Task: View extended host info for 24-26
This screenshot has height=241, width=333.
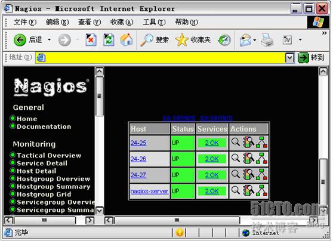Action: click(236, 158)
